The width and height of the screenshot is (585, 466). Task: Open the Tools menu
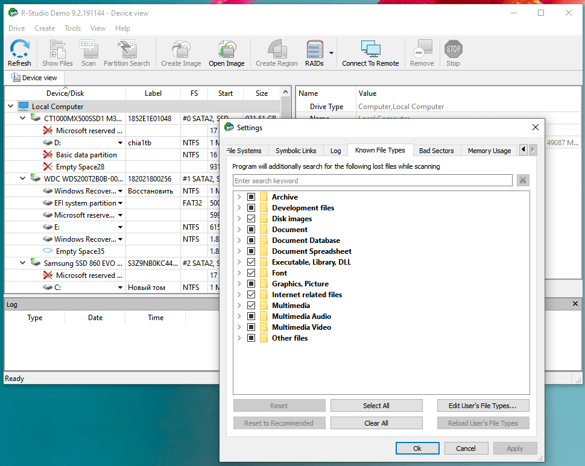(x=72, y=28)
